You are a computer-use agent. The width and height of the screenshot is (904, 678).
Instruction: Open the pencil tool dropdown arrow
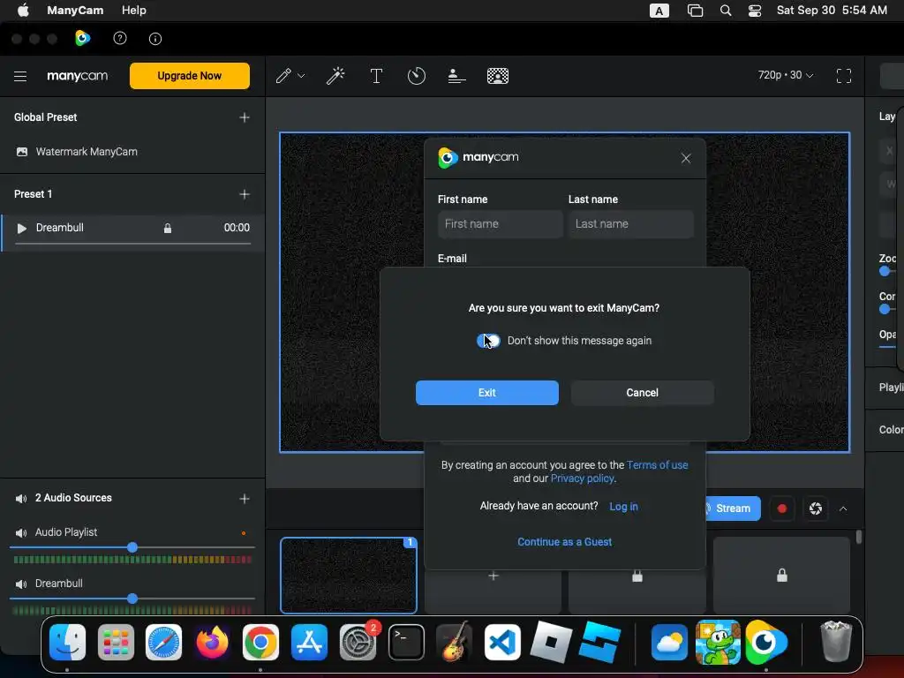click(x=301, y=76)
